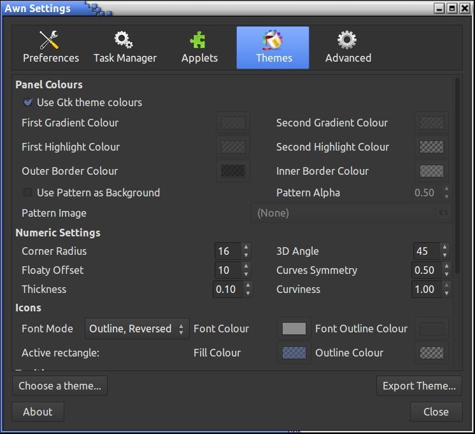Open the Pattern Image (None) chooser
475x434 pixels.
[344, 214]
